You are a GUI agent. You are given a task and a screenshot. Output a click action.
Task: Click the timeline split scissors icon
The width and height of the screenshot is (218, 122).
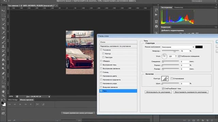tap(37, 104)
